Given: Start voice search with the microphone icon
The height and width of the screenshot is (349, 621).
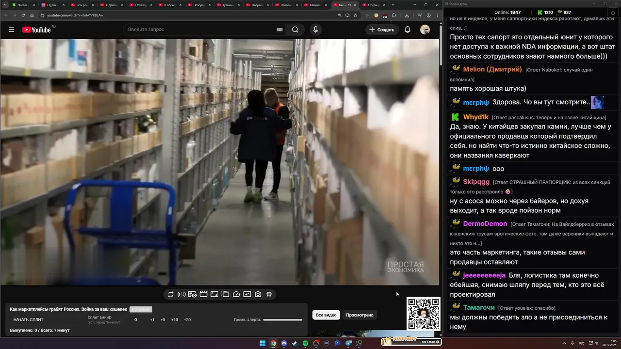Looking at the screenshot, I should point(316,30).
